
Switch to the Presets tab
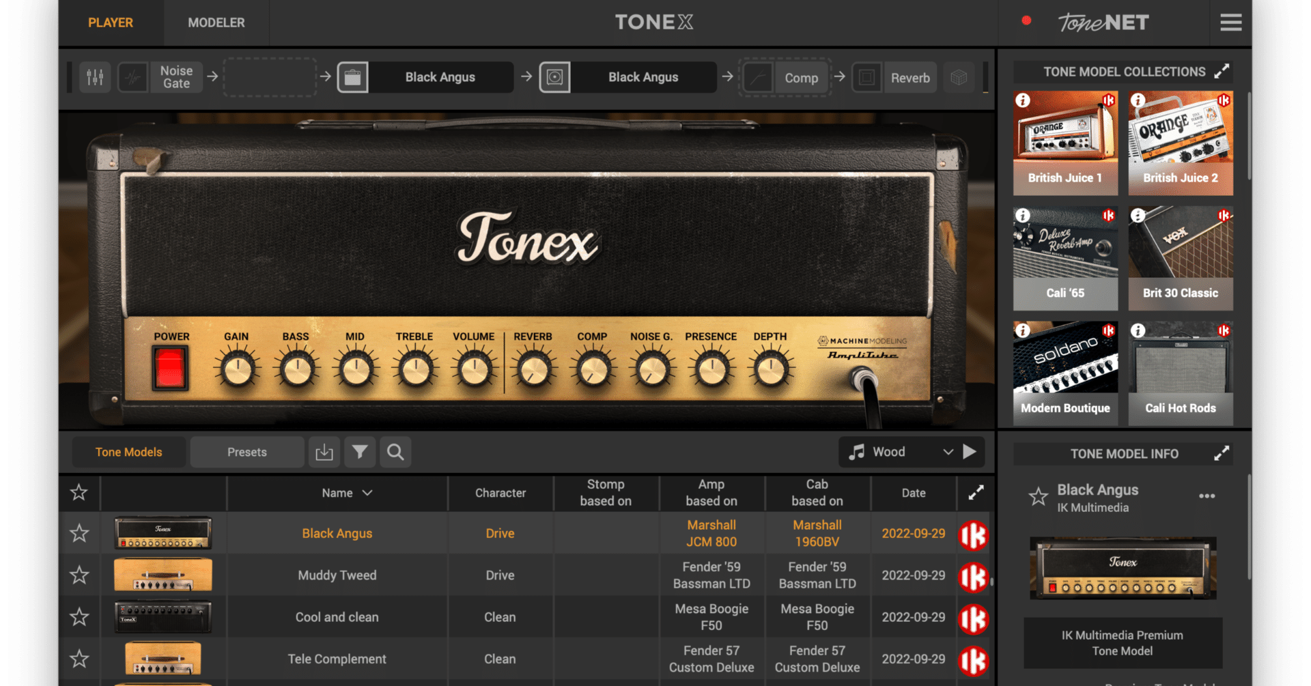(247, 452)
